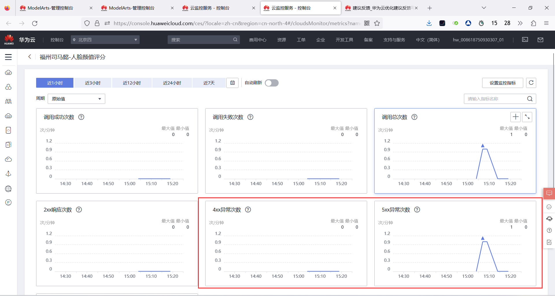Show more toolbar extensions with the double chevron
Image resolution: width=555 pixels, height=296 pixels.
pyautogui.click(x=520, y=23)
